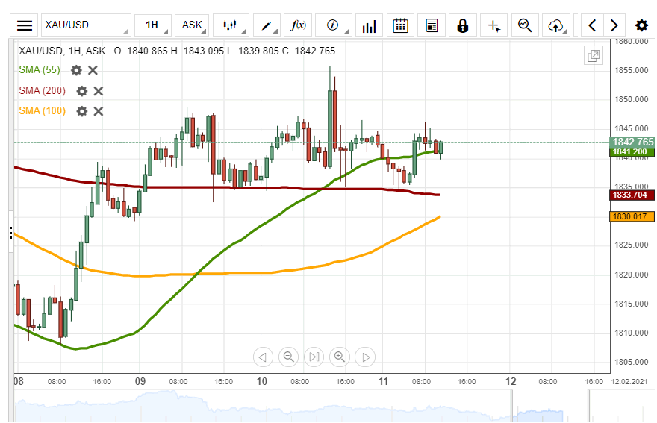657x423 pixels.
Task: Open the candlestick chart type menu
Action: pos(231,25)
